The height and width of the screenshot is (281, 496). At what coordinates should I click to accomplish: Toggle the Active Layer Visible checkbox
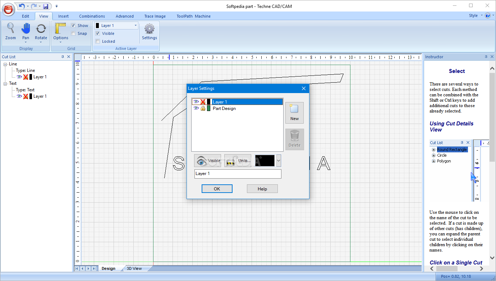(97, 33)
